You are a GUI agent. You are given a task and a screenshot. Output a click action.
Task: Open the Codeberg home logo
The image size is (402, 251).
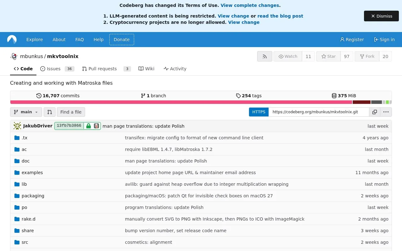tap(12, 40)
